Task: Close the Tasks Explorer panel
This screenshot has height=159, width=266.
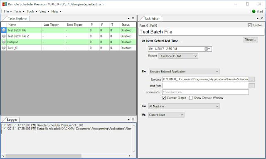Action: [x=133, y=18]
